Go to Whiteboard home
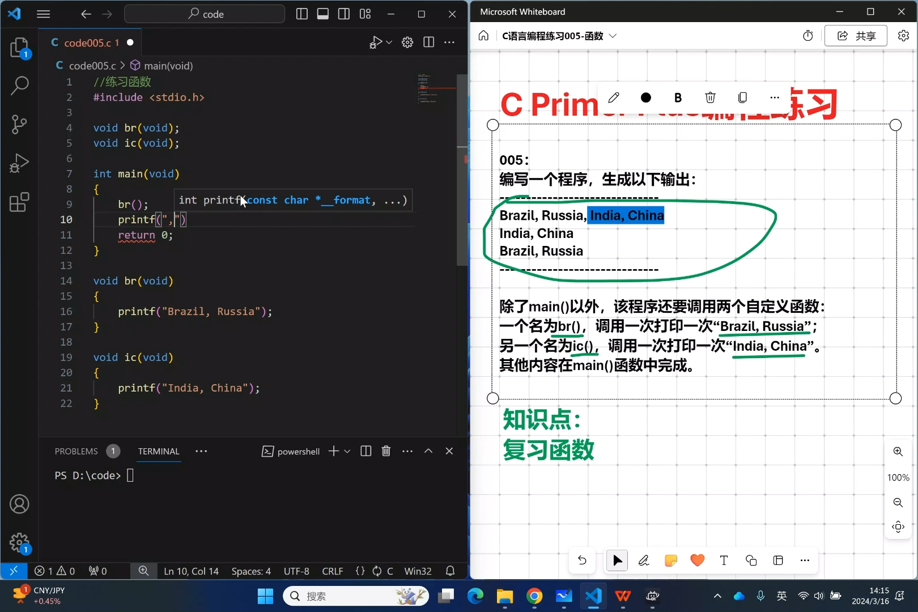 click(x=483, y=36)
